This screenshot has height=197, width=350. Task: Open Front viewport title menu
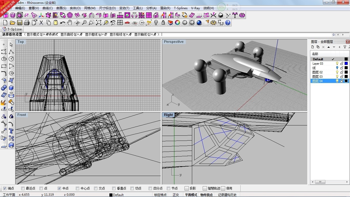pyautogui.click(x=22, y=115)
